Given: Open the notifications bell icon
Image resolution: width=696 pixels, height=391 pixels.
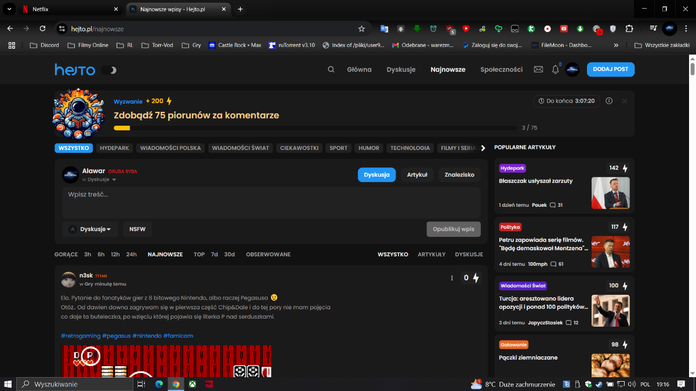Looking at the screenshot, I should click(556, 70).
